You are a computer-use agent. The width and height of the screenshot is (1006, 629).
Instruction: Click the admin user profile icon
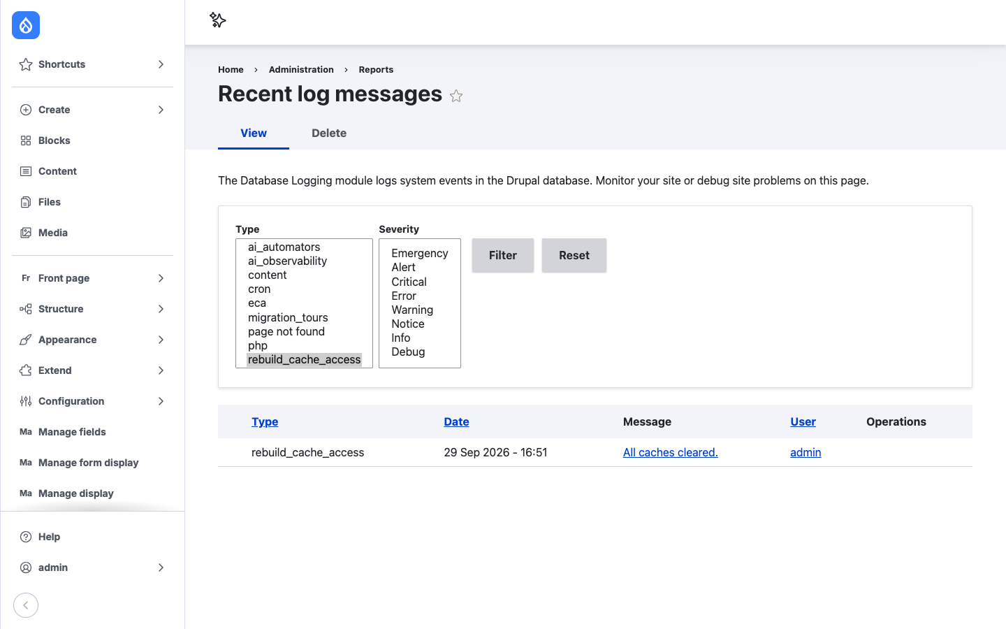pyautogui.click(x=26, y=567)
